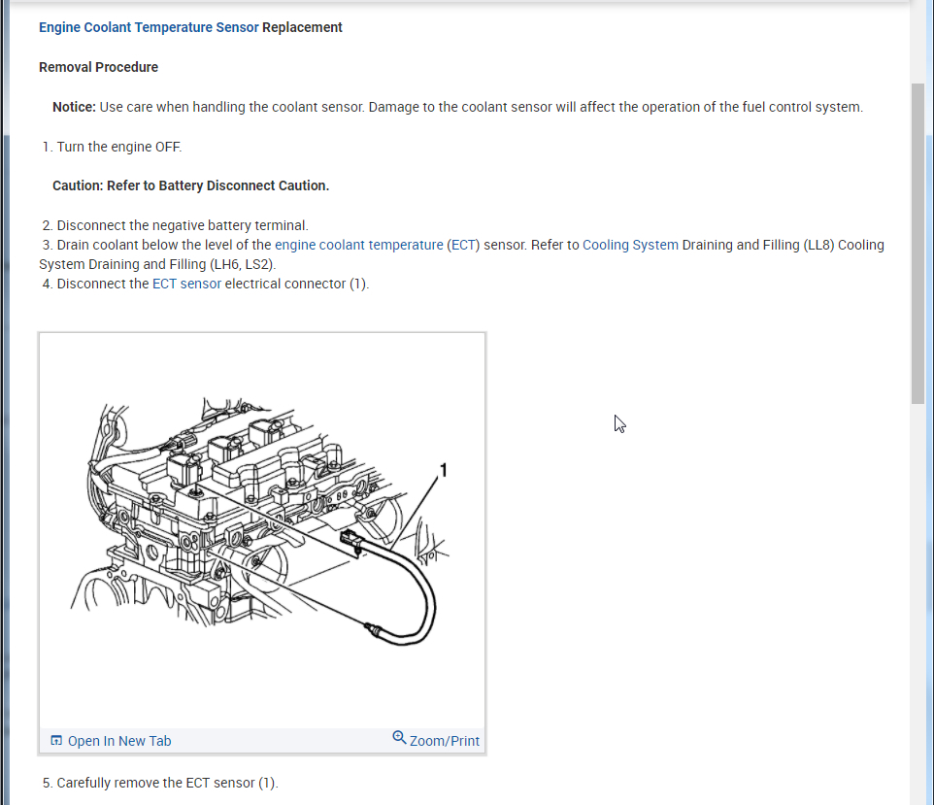The width and height of the screenshot is (934, 805).
Task: Click 'System Draining and Filling (LH6, LS2).' text
Action: [x=157, y=264]
